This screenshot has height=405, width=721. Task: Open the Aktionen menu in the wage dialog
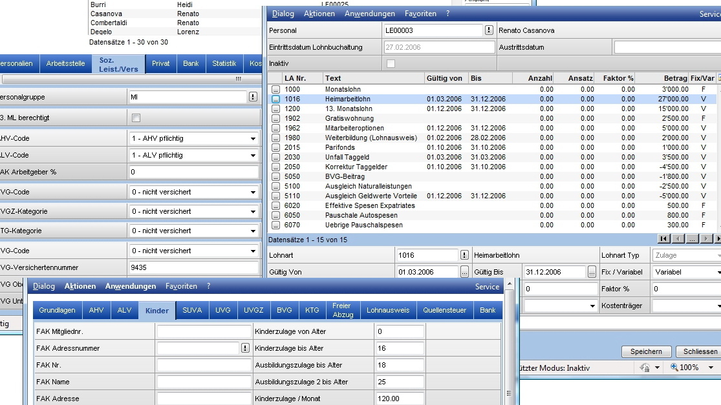[x=319, y=14]
